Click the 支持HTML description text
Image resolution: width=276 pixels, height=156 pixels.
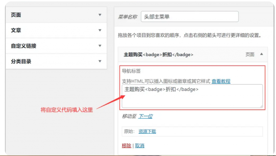point(166,81)
